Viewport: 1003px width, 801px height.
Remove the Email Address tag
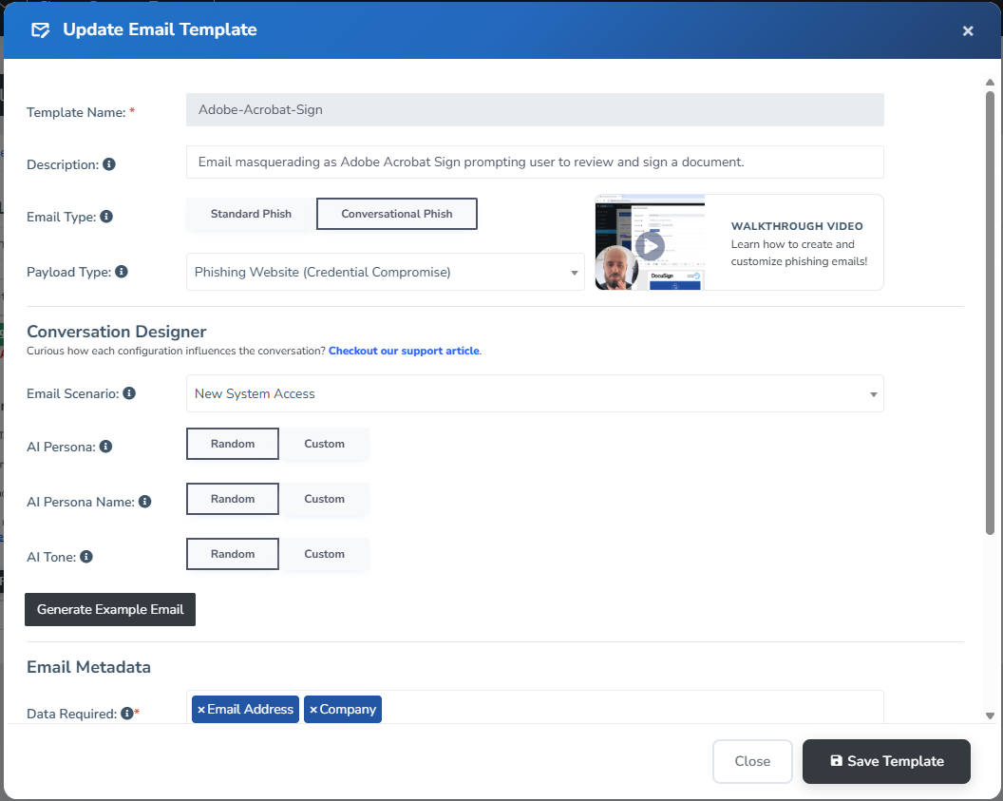coord(201,710)
